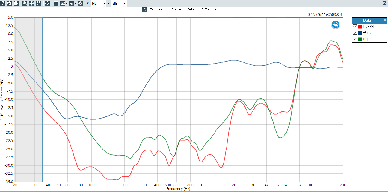Open graph settings with the gear icon
The image size is (388, 192).
(80, 3)
